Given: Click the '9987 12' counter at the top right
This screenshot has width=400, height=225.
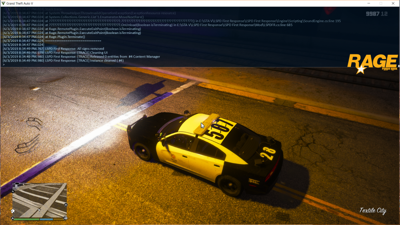Looking at the screenshot, I should pyautogui.click(x=377, y=14).
